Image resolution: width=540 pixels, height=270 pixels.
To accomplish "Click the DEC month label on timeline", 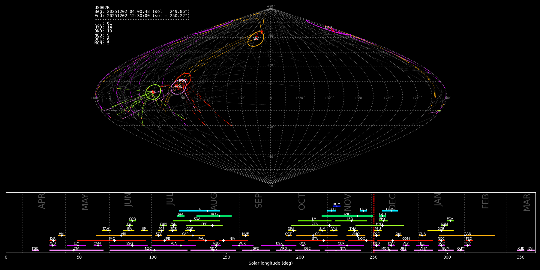I will point(392,202).
